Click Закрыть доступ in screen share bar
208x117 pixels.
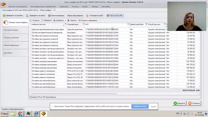[140, 106]
